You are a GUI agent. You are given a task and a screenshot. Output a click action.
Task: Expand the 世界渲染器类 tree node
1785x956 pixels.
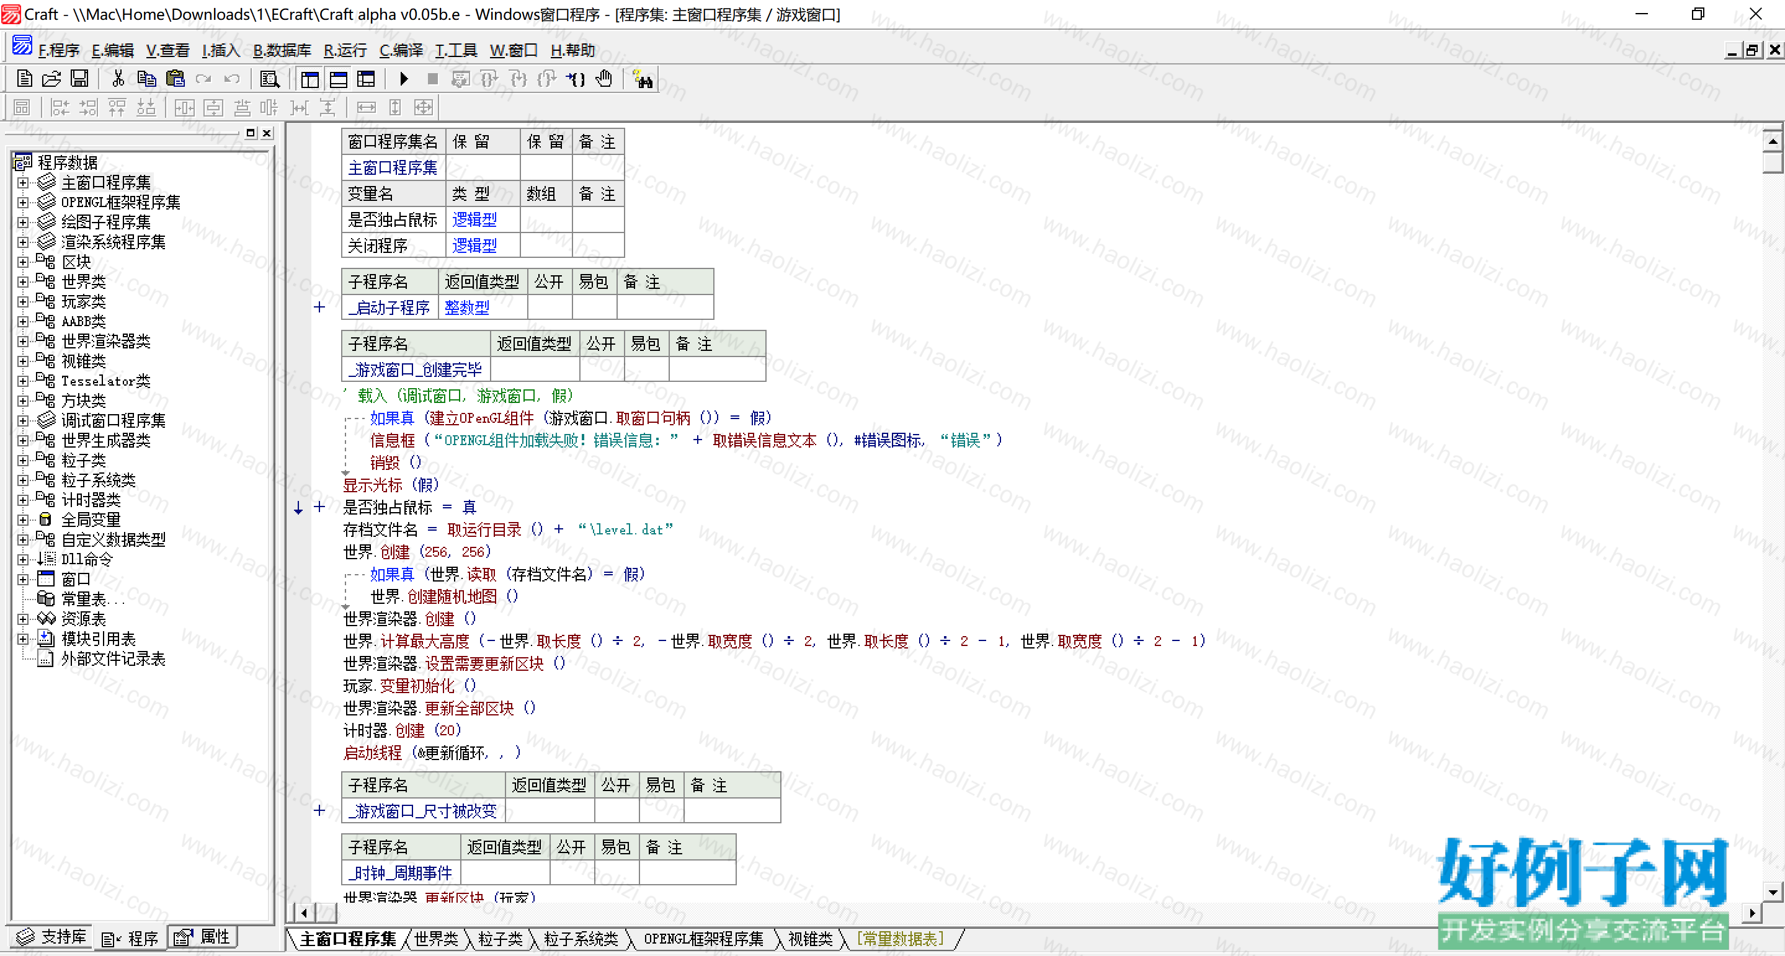(23, 342)
